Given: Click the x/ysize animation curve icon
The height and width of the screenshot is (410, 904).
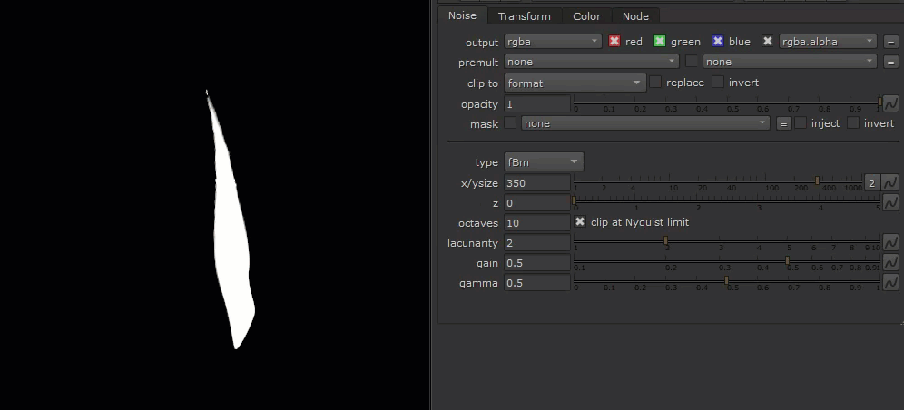Looking at the screenshot, I should click(890, 182).
